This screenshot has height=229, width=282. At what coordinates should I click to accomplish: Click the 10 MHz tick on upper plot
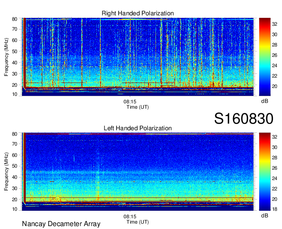click(15, 94)
